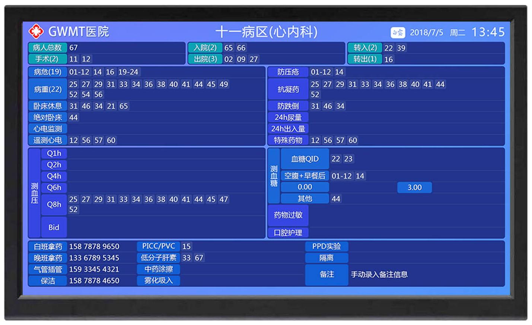The width and height of the screenshot is (532, 325).
Task: Open the 出院(3) discharges label
Action: (x=205, y=59)
